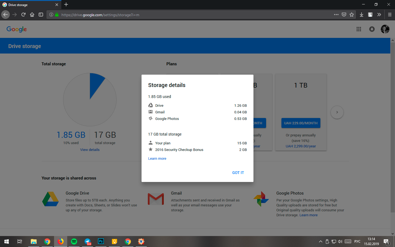Switch the РУС input language

[x=357, y=242]
